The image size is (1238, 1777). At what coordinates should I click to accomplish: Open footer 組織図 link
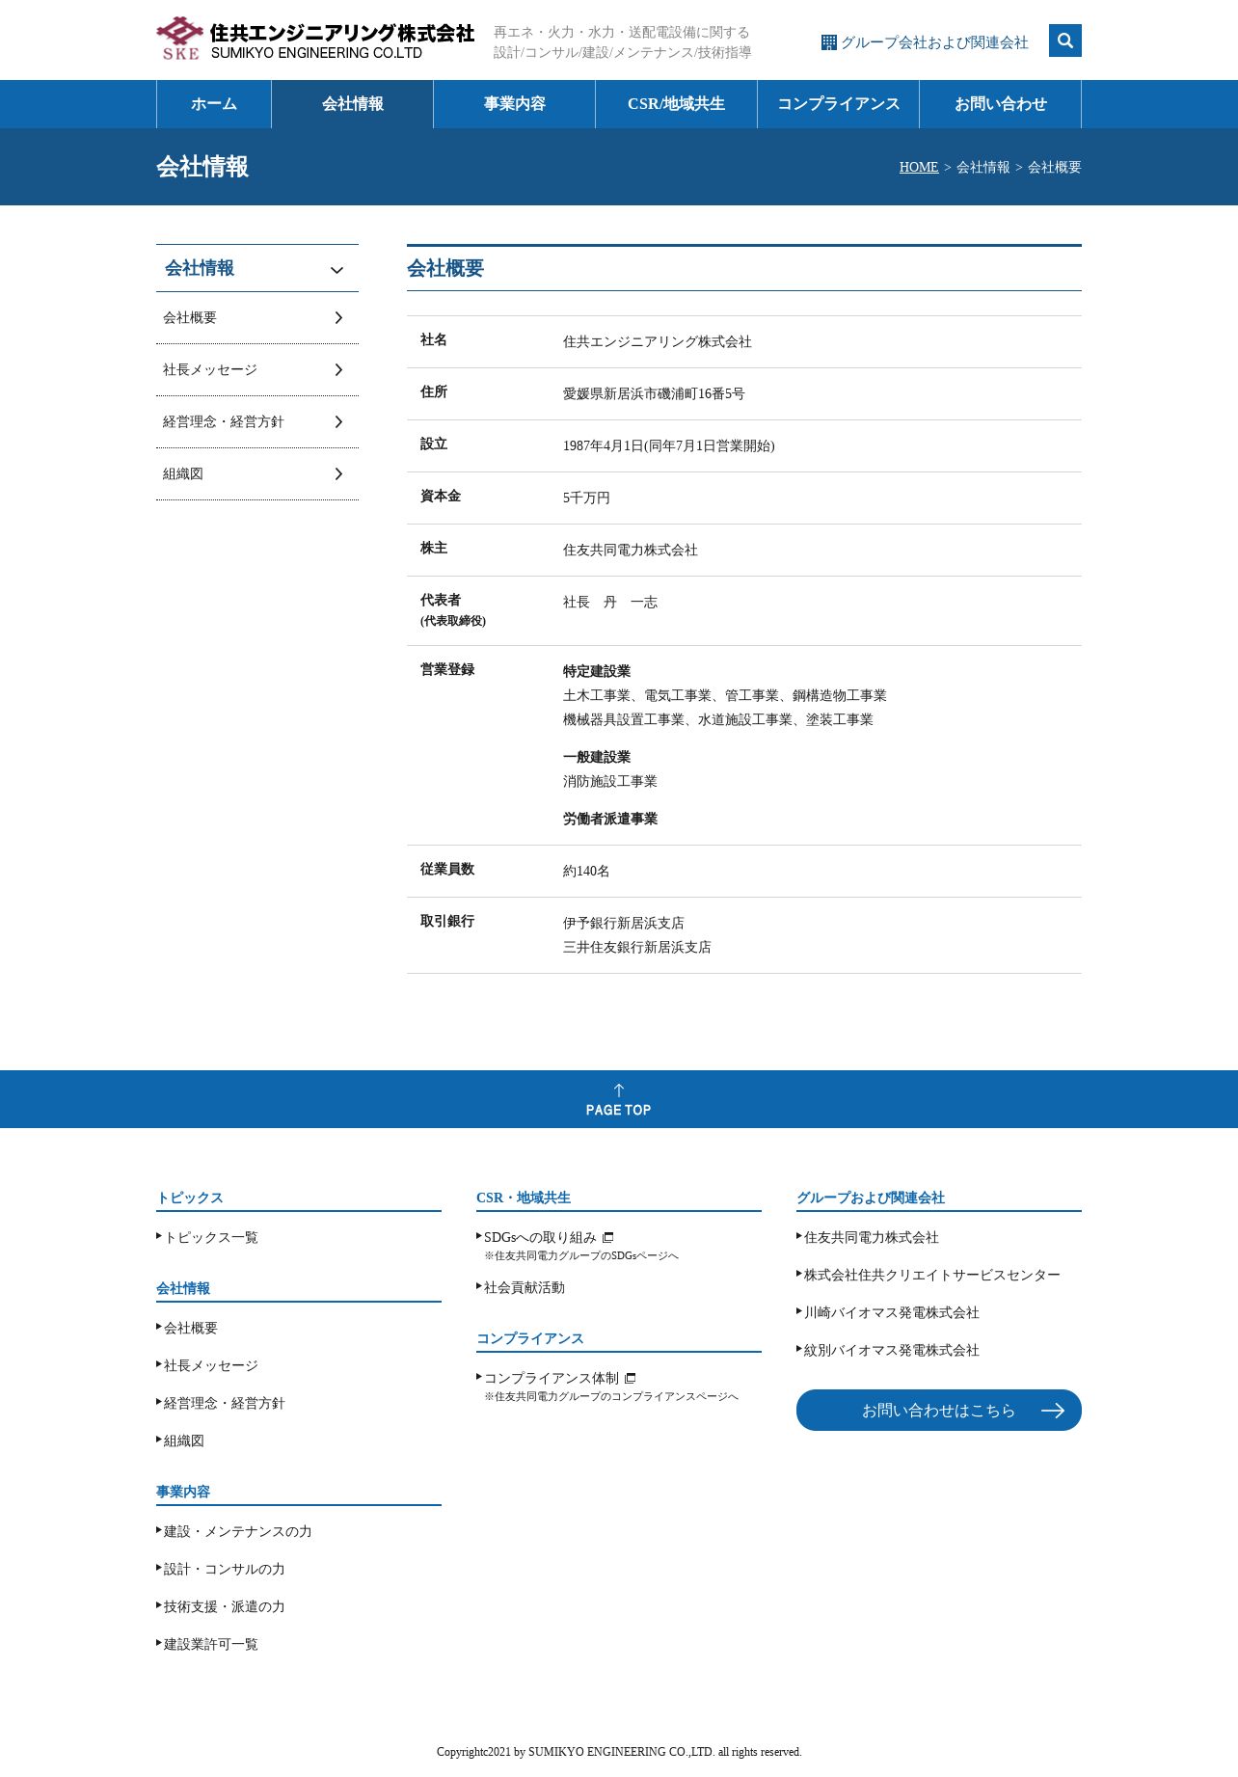[184, 1440]
